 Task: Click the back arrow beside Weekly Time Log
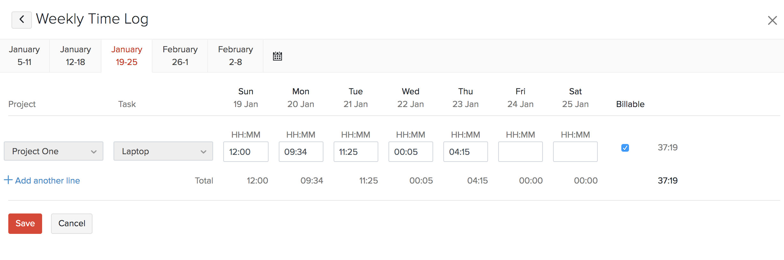click(21, 19)
